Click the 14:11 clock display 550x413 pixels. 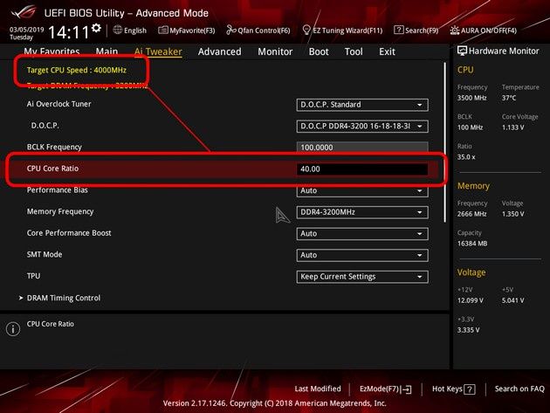point(69,32)
